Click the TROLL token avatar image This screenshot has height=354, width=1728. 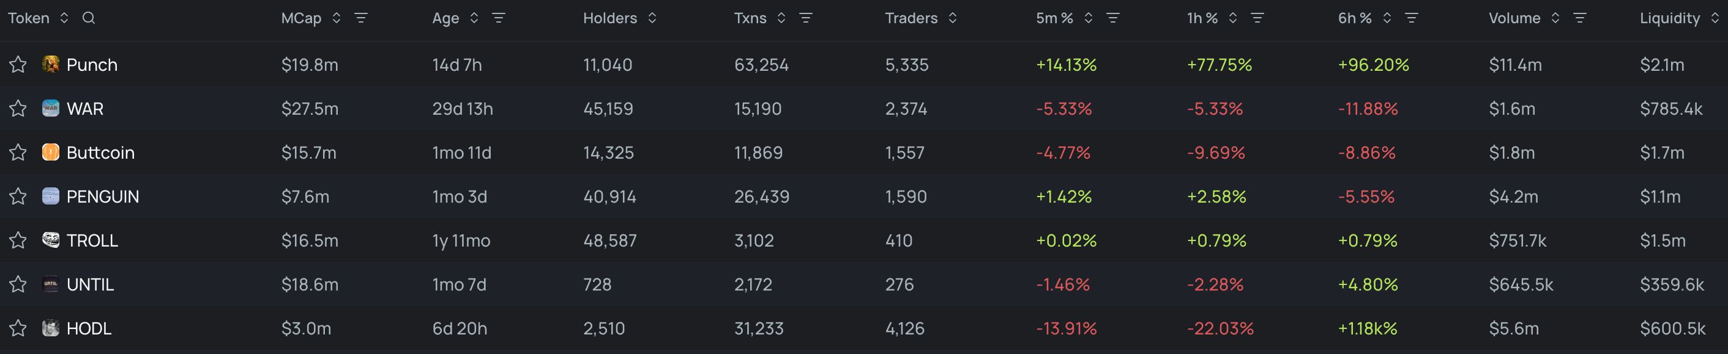point(50,240)
